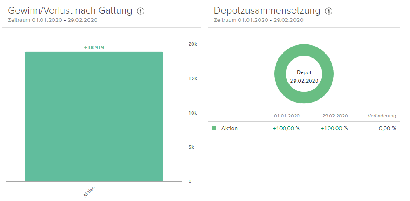Click the 01.01.2020 column header

click(x=287, y=116)
